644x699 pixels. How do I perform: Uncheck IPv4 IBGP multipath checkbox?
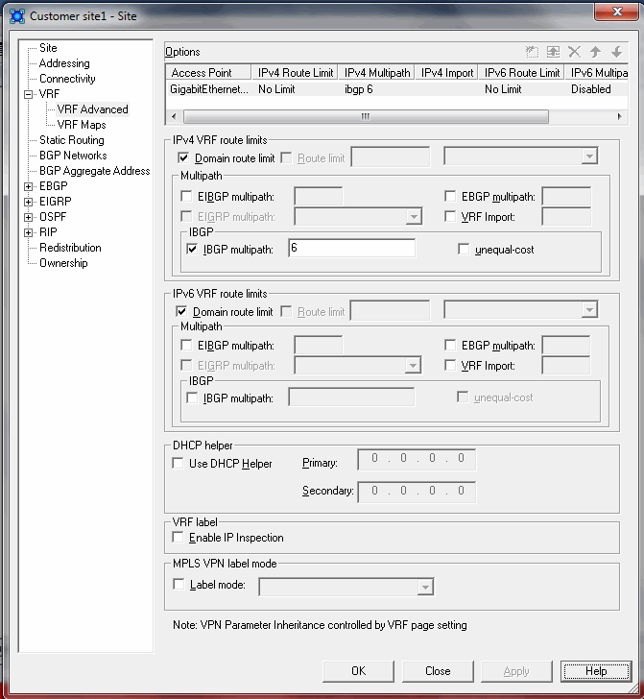coord(192,249)
